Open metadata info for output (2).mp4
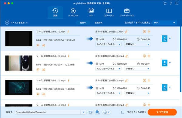Image resolution: width=182 pixels, height=118 pixels. click(144, 80)
